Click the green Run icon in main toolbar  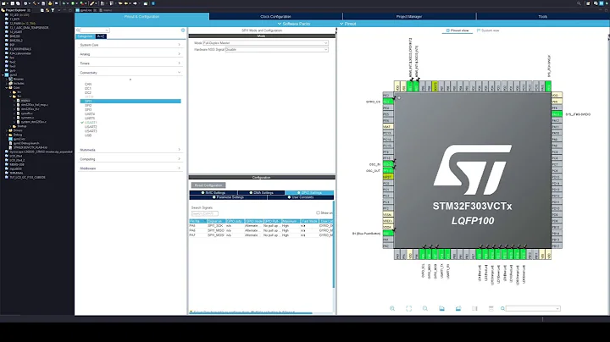pos(73,3)
